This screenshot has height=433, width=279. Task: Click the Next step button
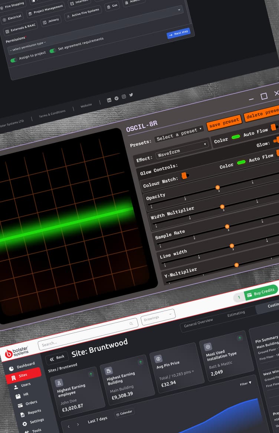(178, 33)
